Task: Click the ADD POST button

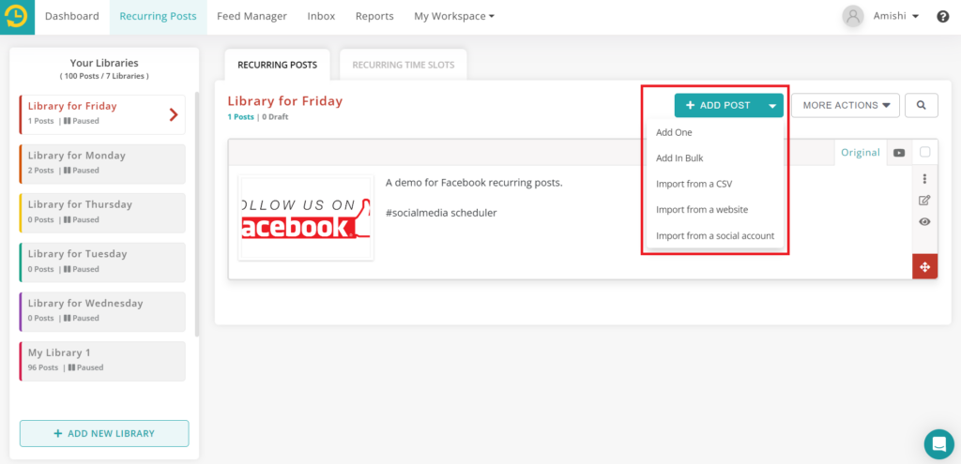Action: pyautogui.click(x=718, y=105)
